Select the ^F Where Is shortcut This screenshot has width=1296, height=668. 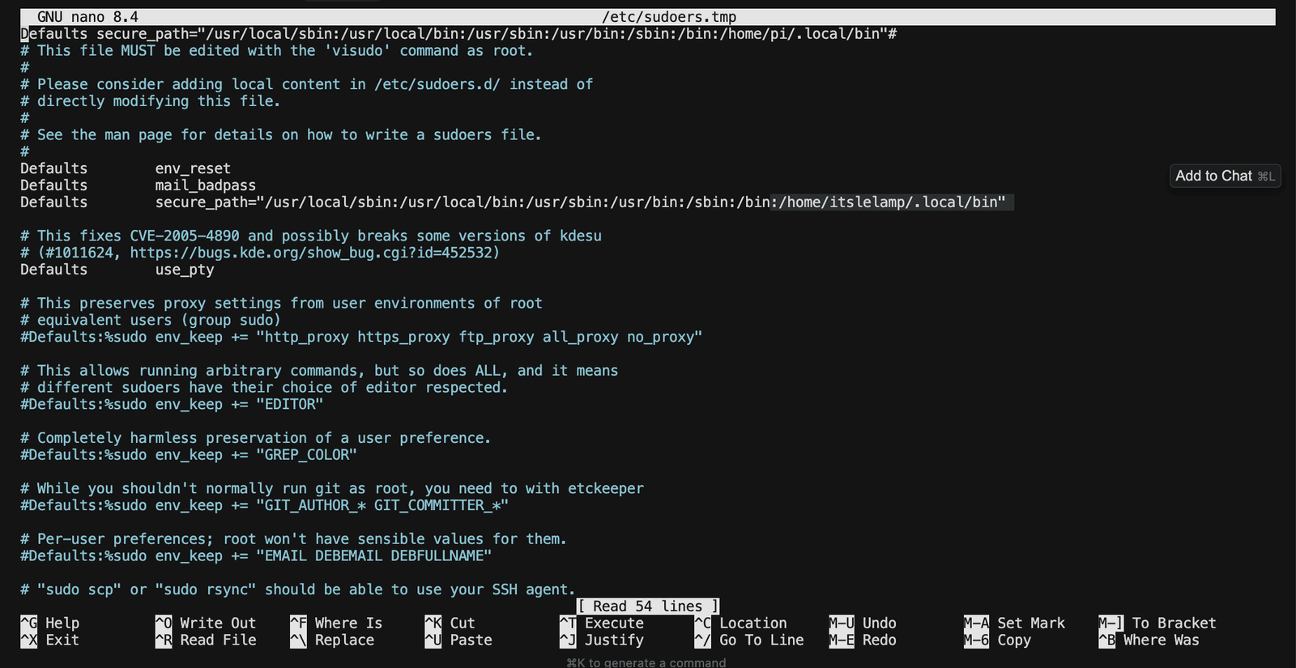click(336, 623)
